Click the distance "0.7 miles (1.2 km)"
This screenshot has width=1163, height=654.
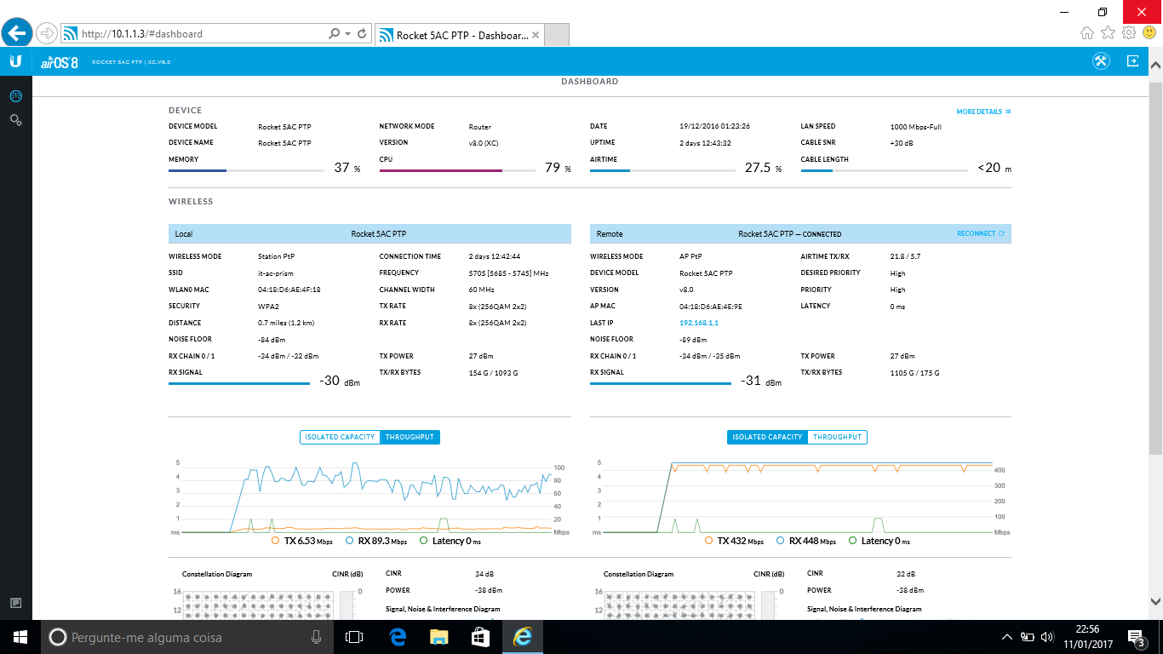(286, 323)
